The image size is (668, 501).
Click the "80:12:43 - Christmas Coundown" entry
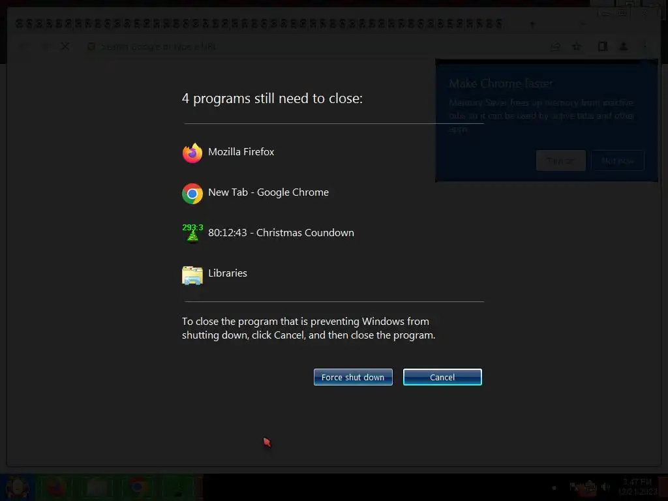pyautogui.click(x=281, y=233)
